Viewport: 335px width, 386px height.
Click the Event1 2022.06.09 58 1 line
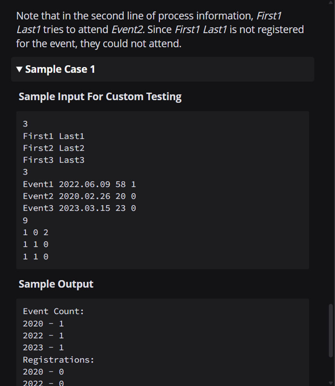[x=79, y=185]
